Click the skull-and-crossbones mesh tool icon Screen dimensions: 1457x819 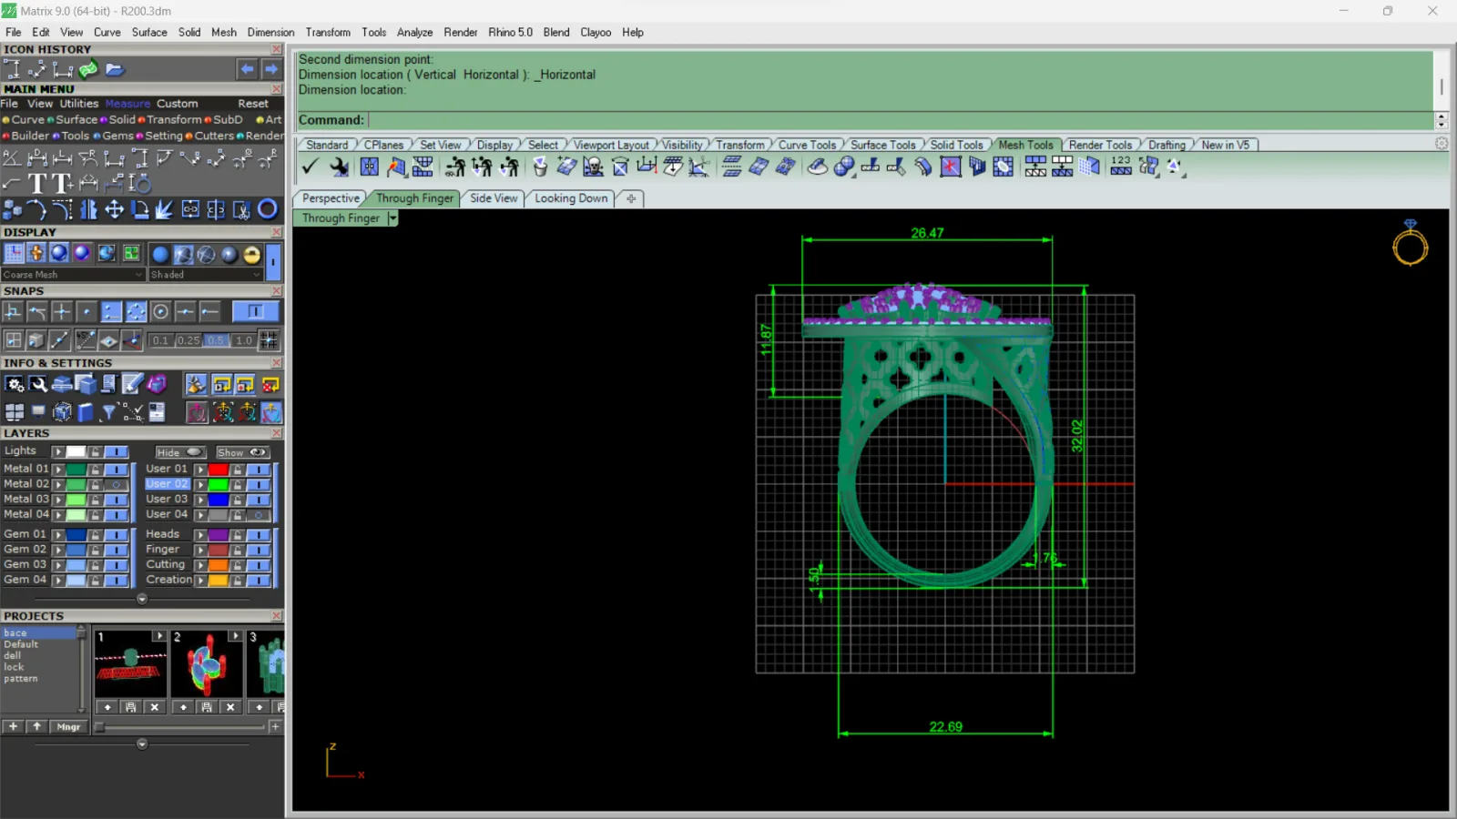click(x=593, y=167)
